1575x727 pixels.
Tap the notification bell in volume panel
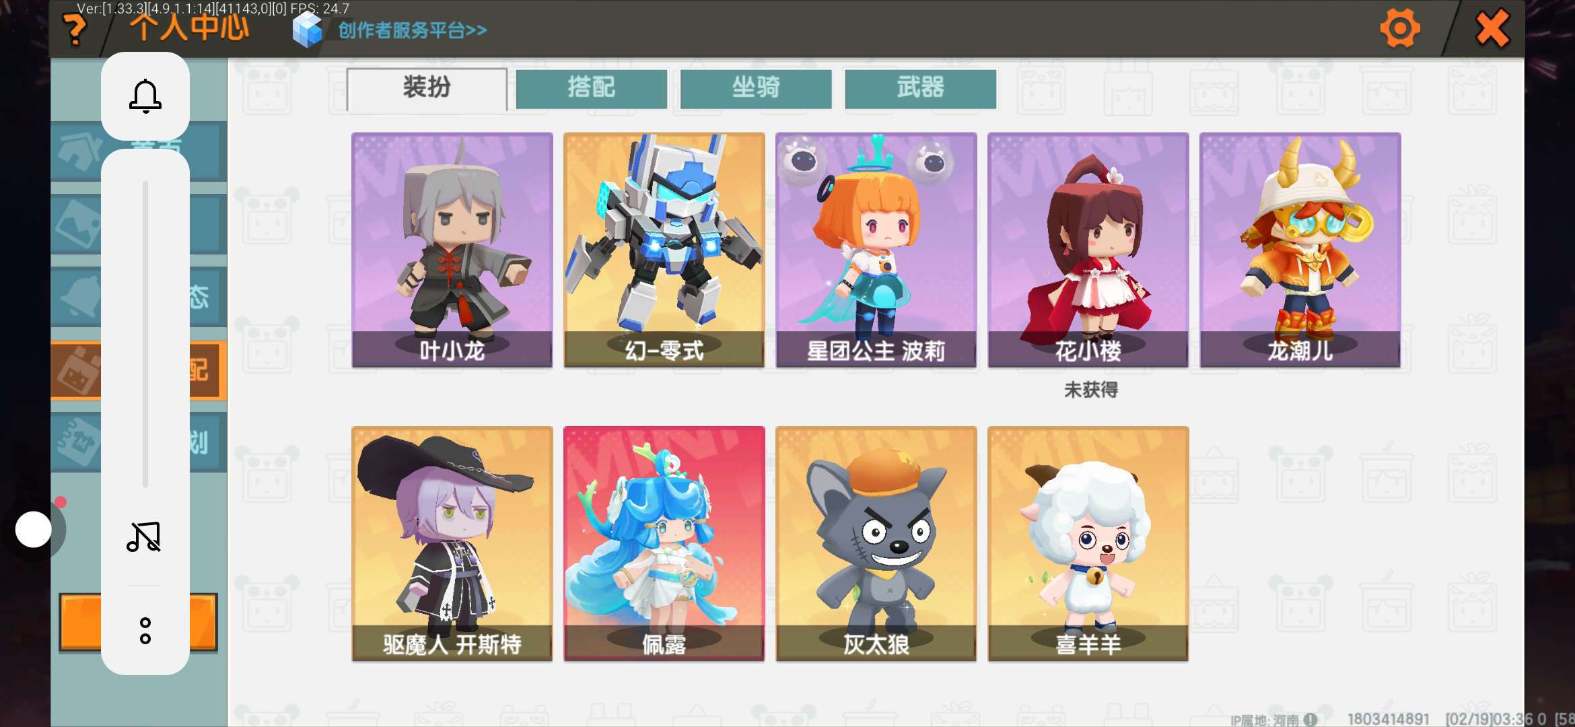[x=145, y=96]
